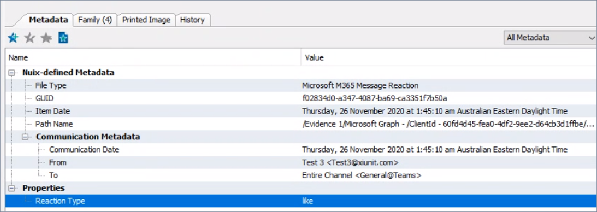Click the Properties heading
This screenshot has width=597, height=212.
click(43, 188)
